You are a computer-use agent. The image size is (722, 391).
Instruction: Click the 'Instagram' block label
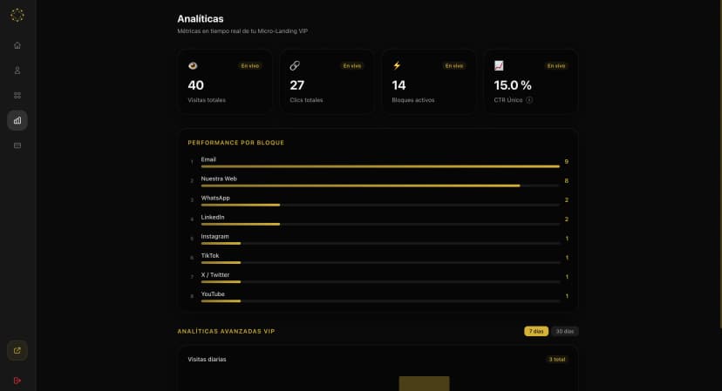(x=215, y=237)
